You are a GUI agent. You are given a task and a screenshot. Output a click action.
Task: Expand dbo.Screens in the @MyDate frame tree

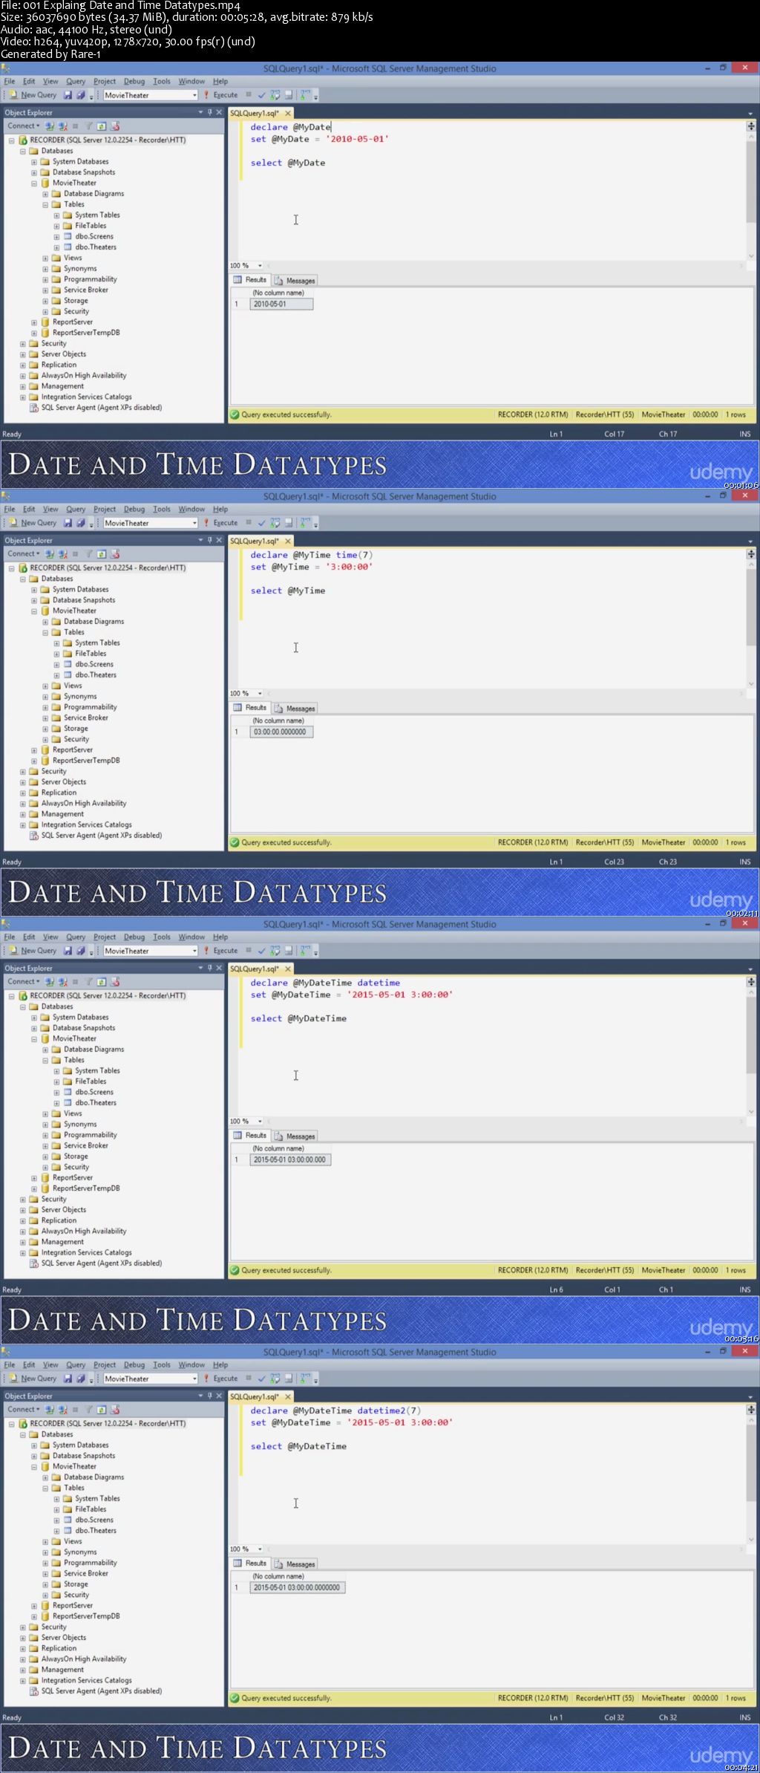[56, 237]
